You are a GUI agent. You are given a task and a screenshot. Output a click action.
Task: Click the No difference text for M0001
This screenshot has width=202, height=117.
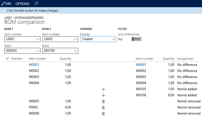(187, 65)
